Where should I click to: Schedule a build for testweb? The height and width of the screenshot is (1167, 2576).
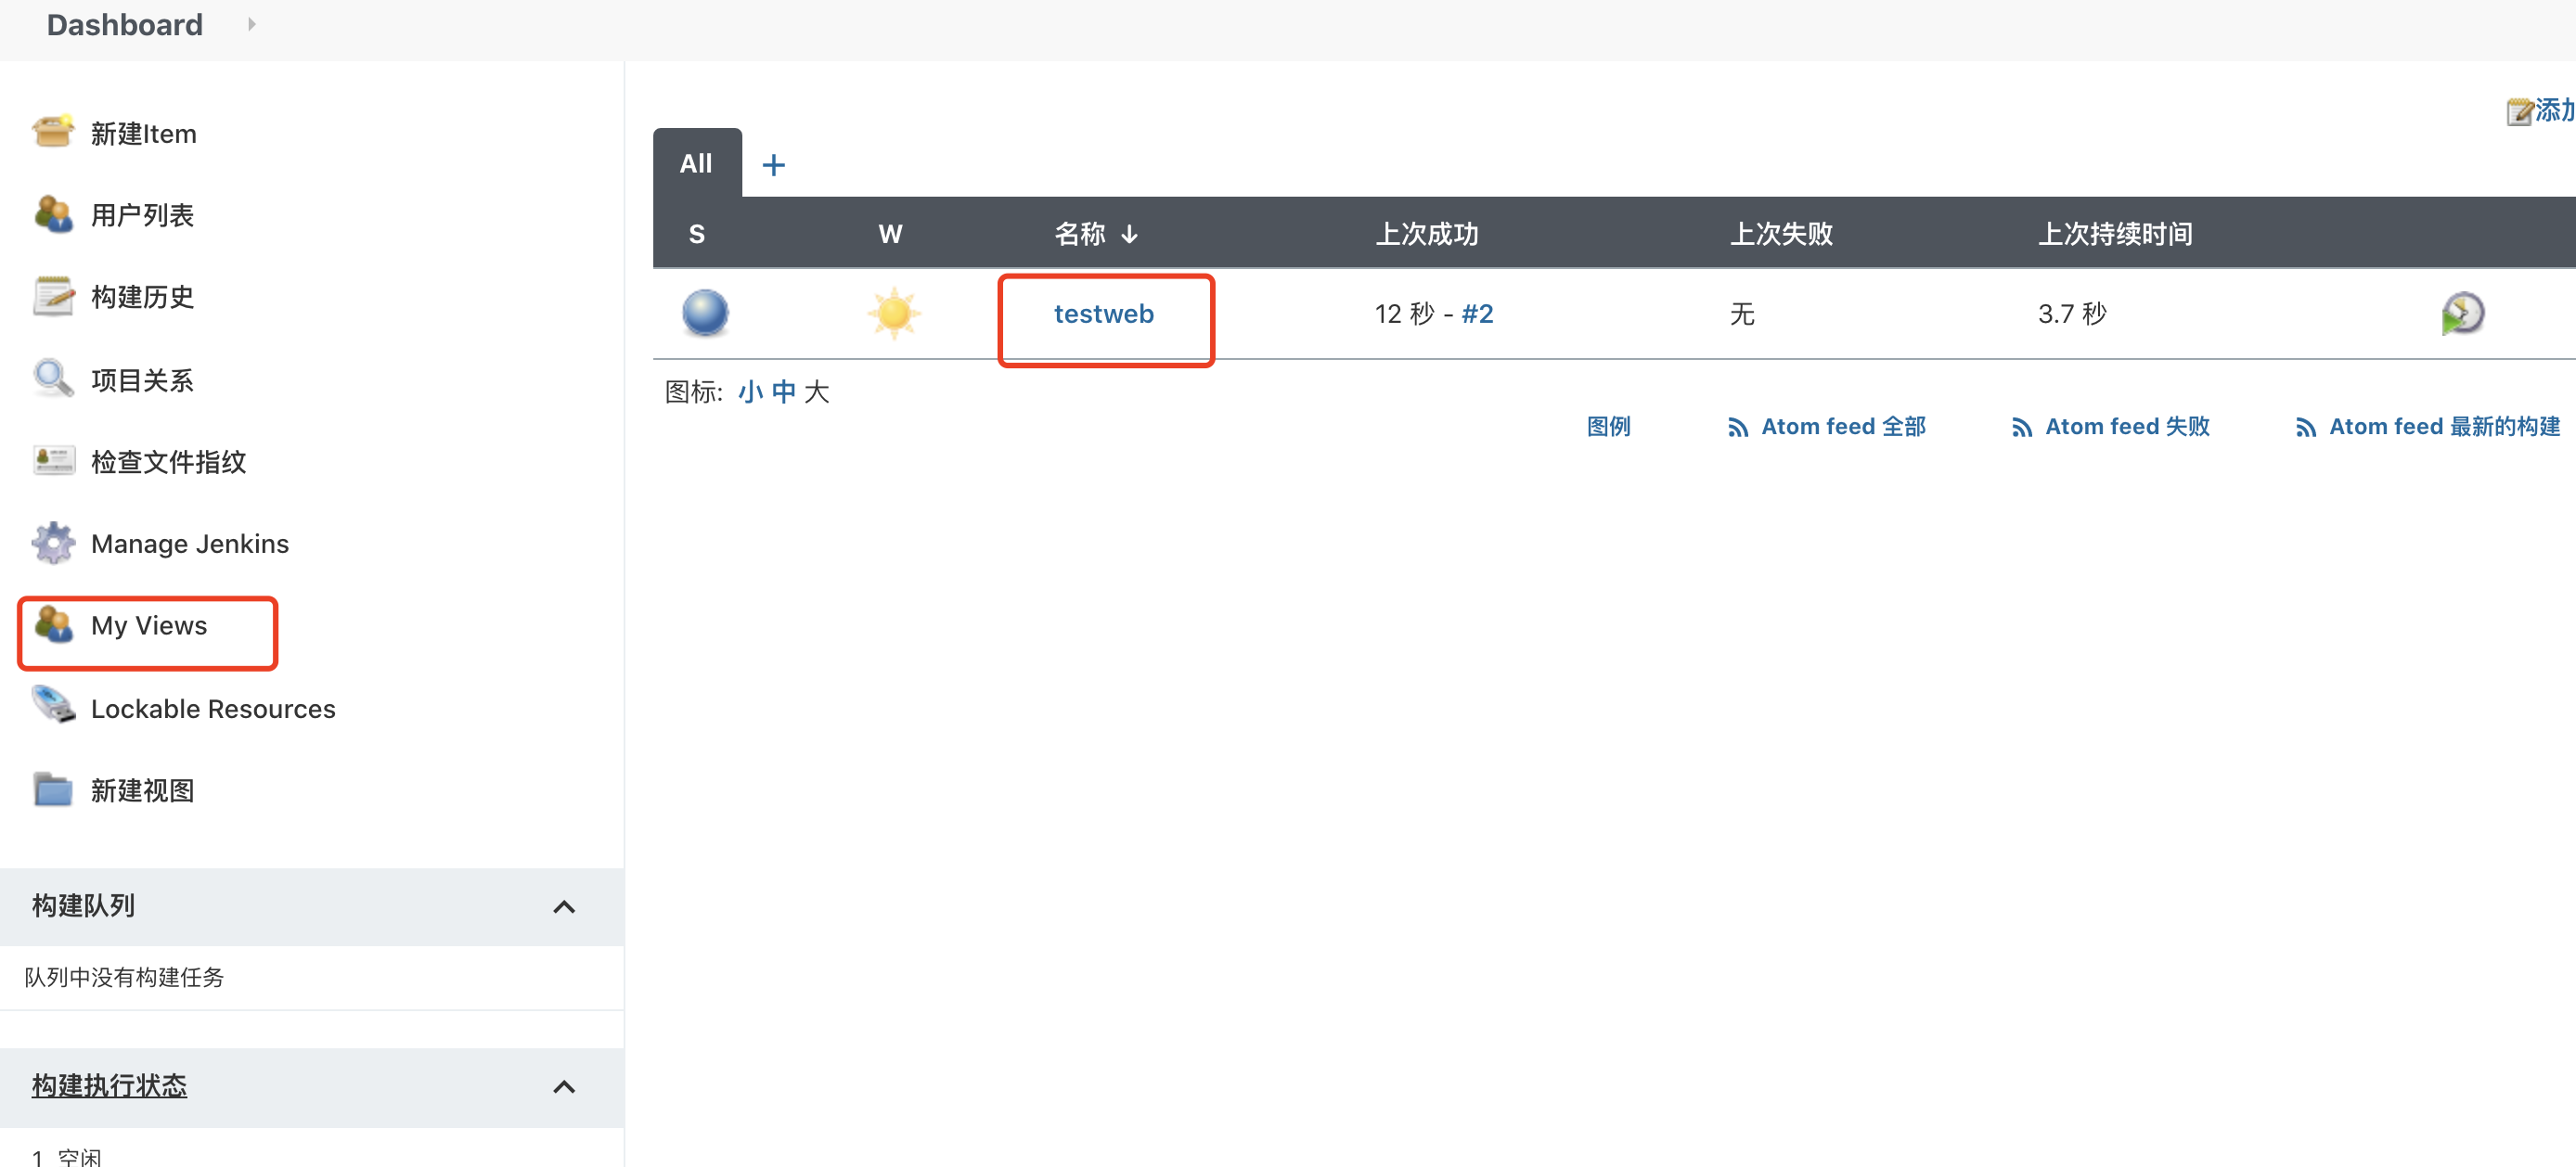(2462, 313)
